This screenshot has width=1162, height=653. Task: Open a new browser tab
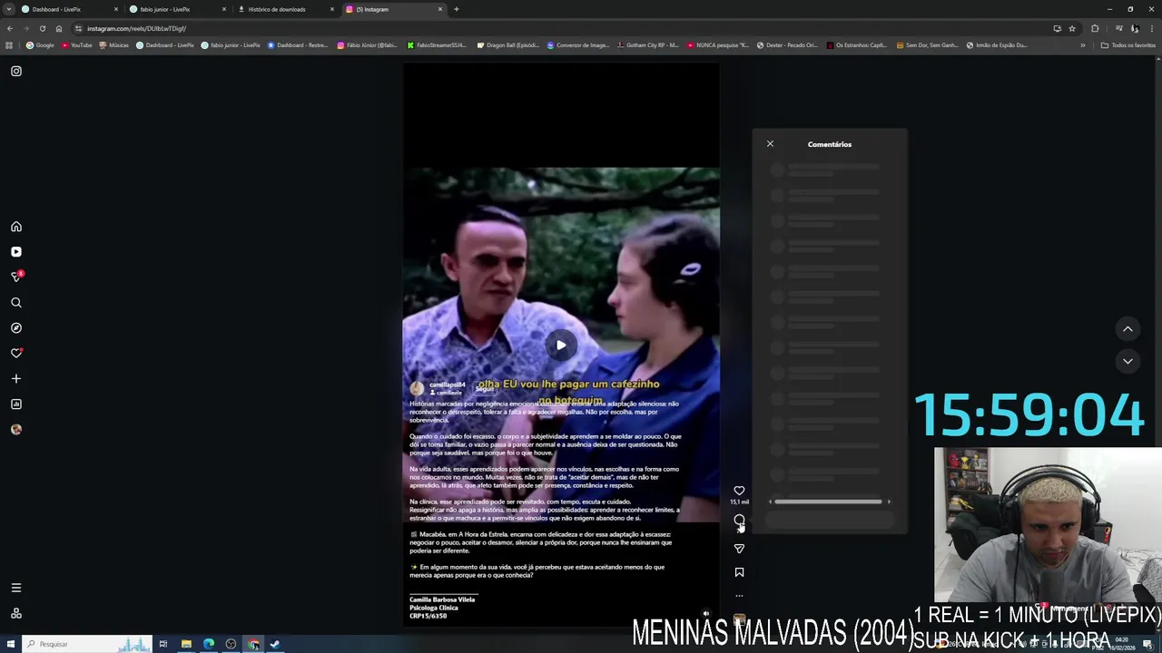[x=456, y=9]
